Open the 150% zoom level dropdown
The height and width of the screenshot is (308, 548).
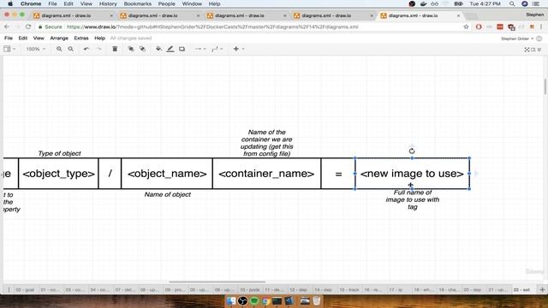(36, 50)
